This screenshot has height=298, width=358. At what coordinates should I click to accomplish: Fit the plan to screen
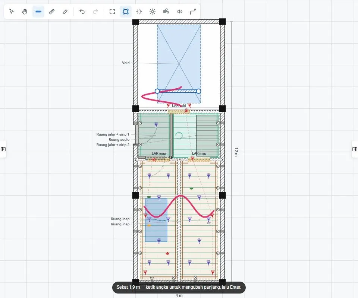(112, 12)
